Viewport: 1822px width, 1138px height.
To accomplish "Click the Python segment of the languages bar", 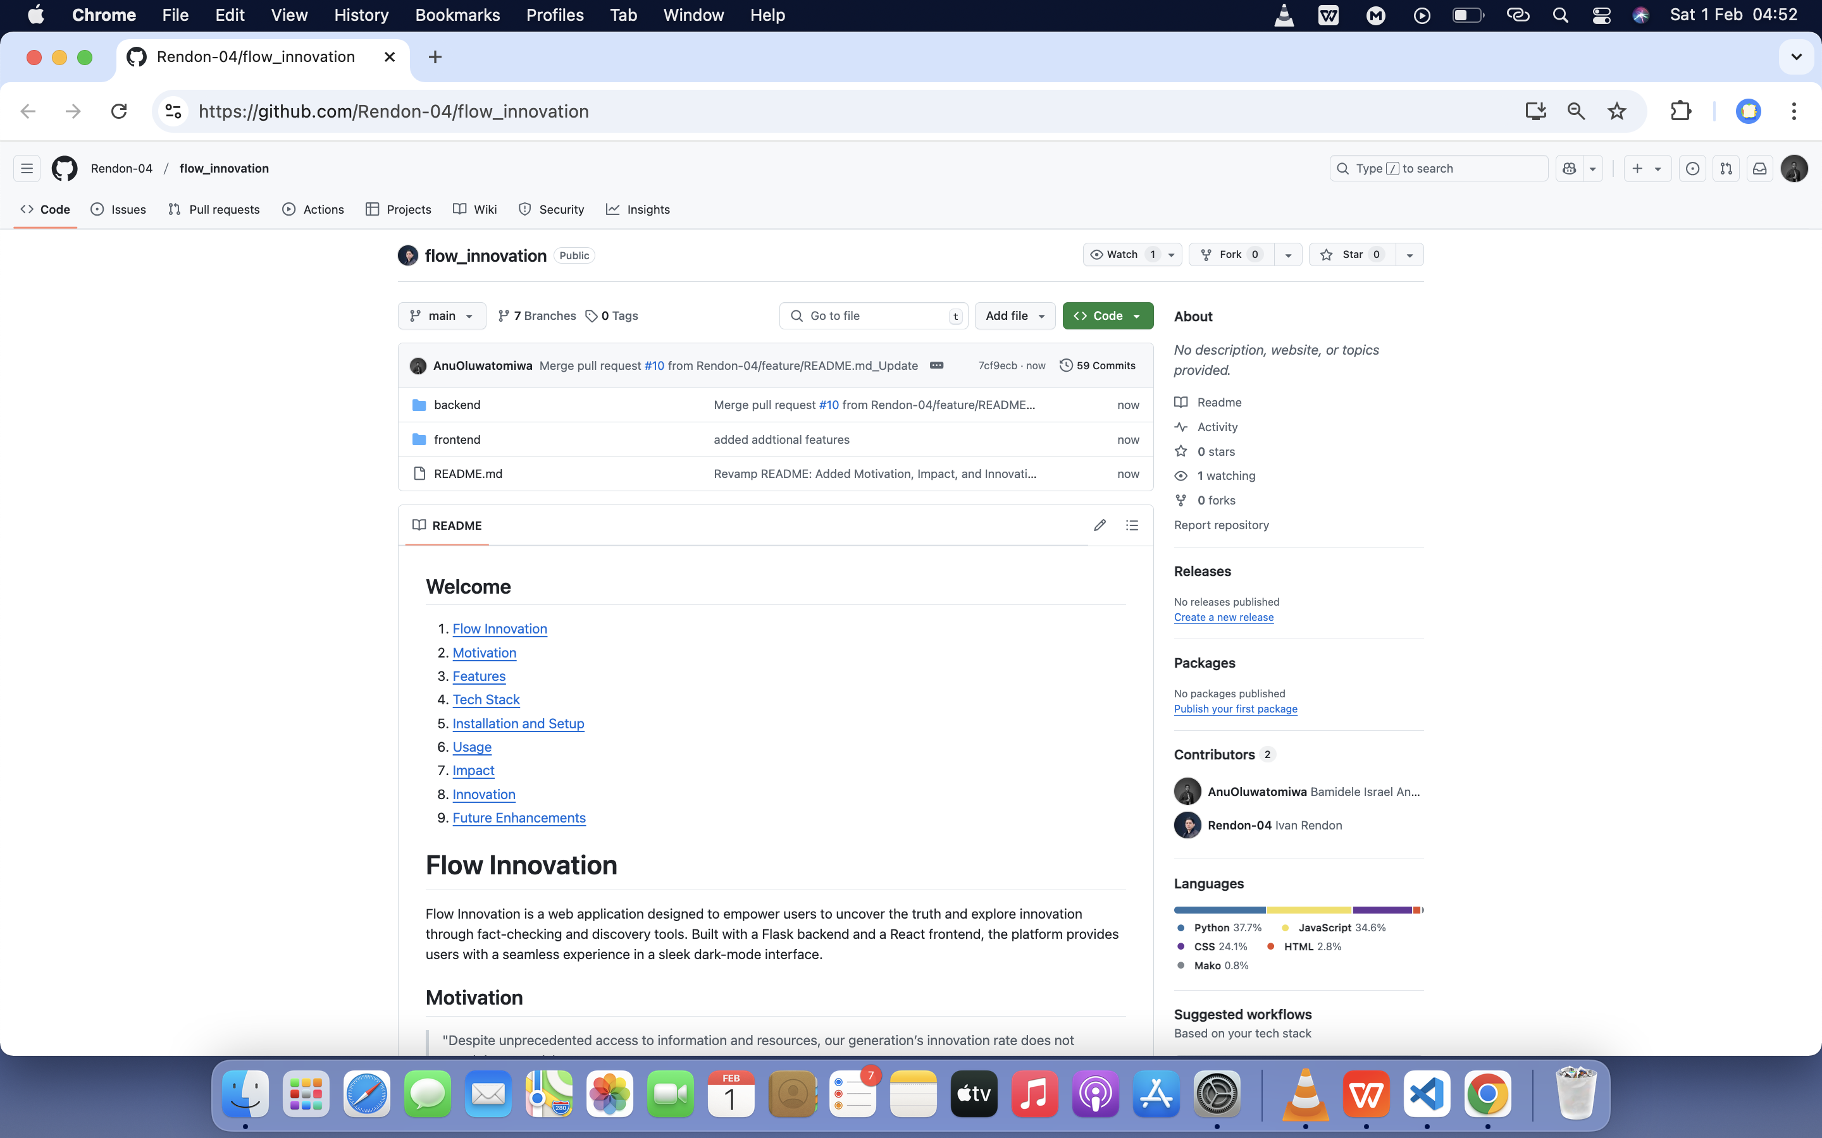I will pos(1219,910).
